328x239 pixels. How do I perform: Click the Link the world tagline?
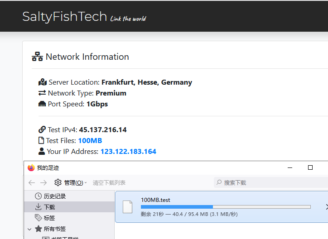coord(128,19)
